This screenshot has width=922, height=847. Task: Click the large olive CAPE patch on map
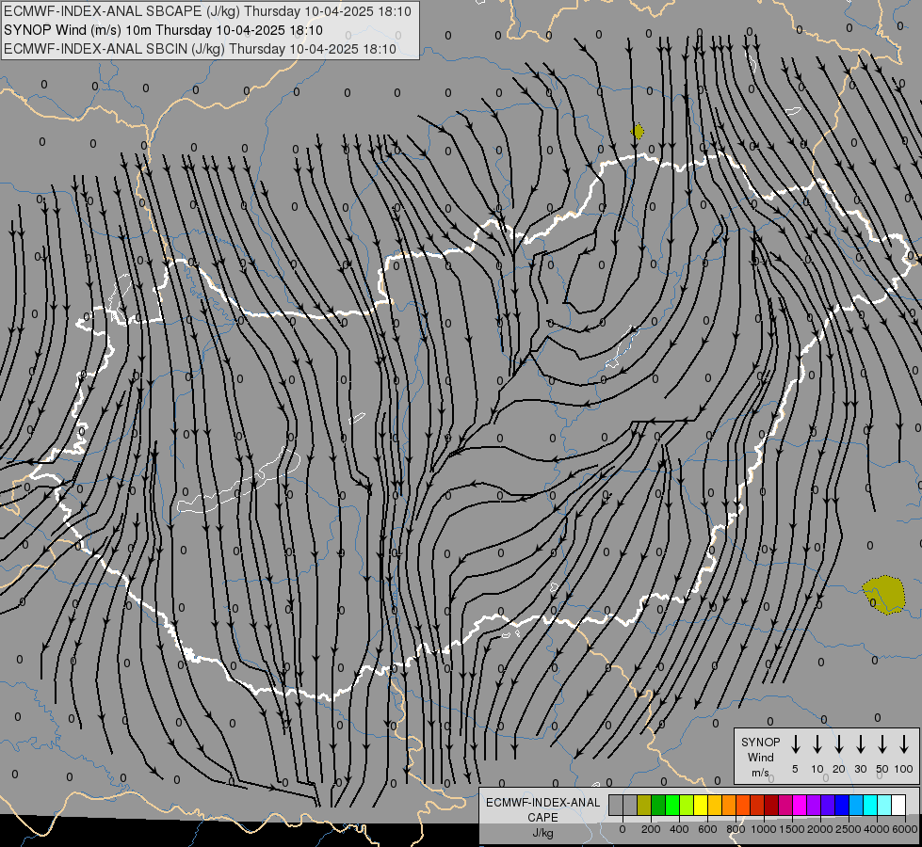[884, 595]
